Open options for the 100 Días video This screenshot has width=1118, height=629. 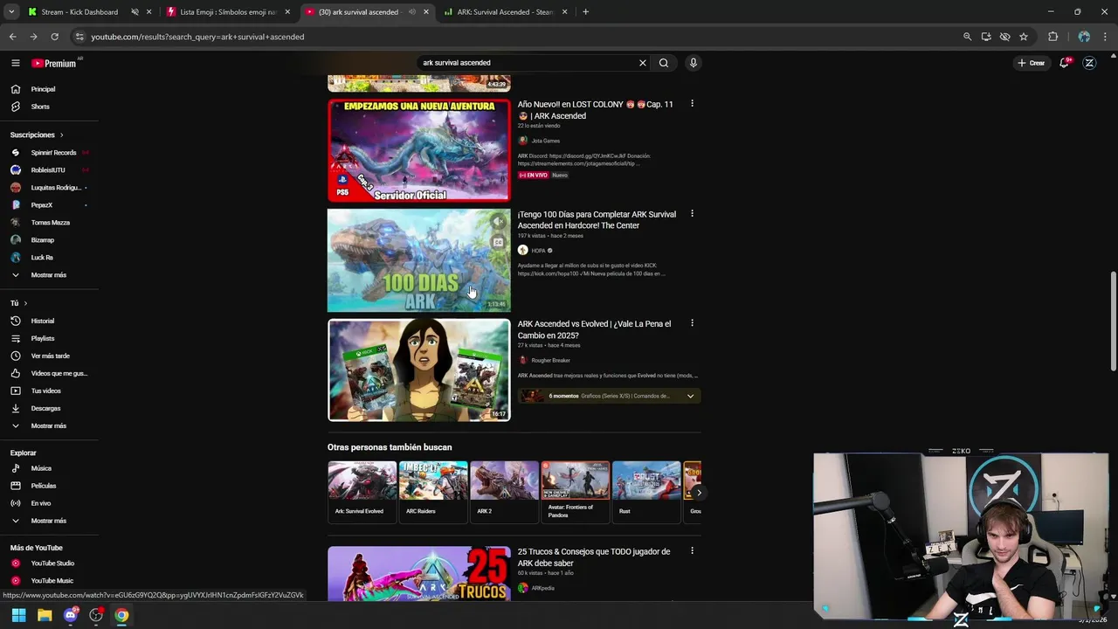point(692,214)
